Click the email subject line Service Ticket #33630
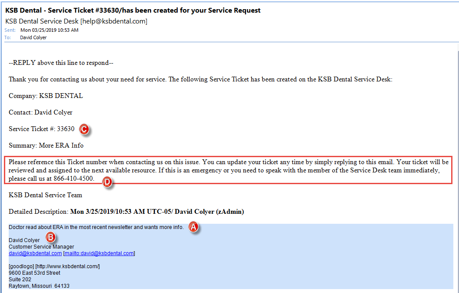Image resolution: width=459 pixels, height=293 pixels. tap(133, 10)
